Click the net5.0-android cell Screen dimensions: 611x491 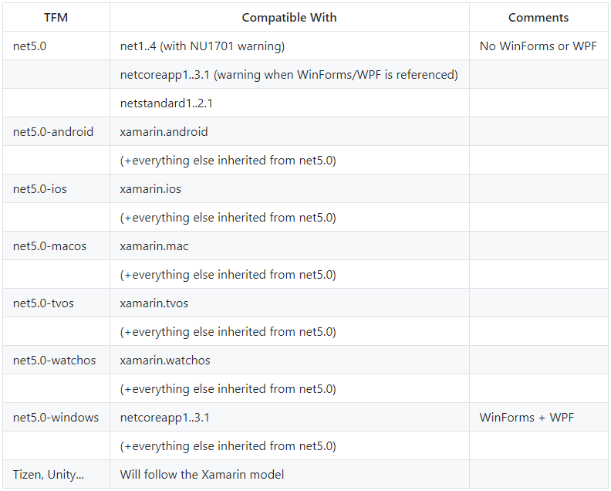53,132
